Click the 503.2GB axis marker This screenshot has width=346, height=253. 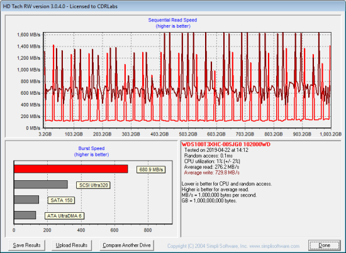tap(188, 134)
